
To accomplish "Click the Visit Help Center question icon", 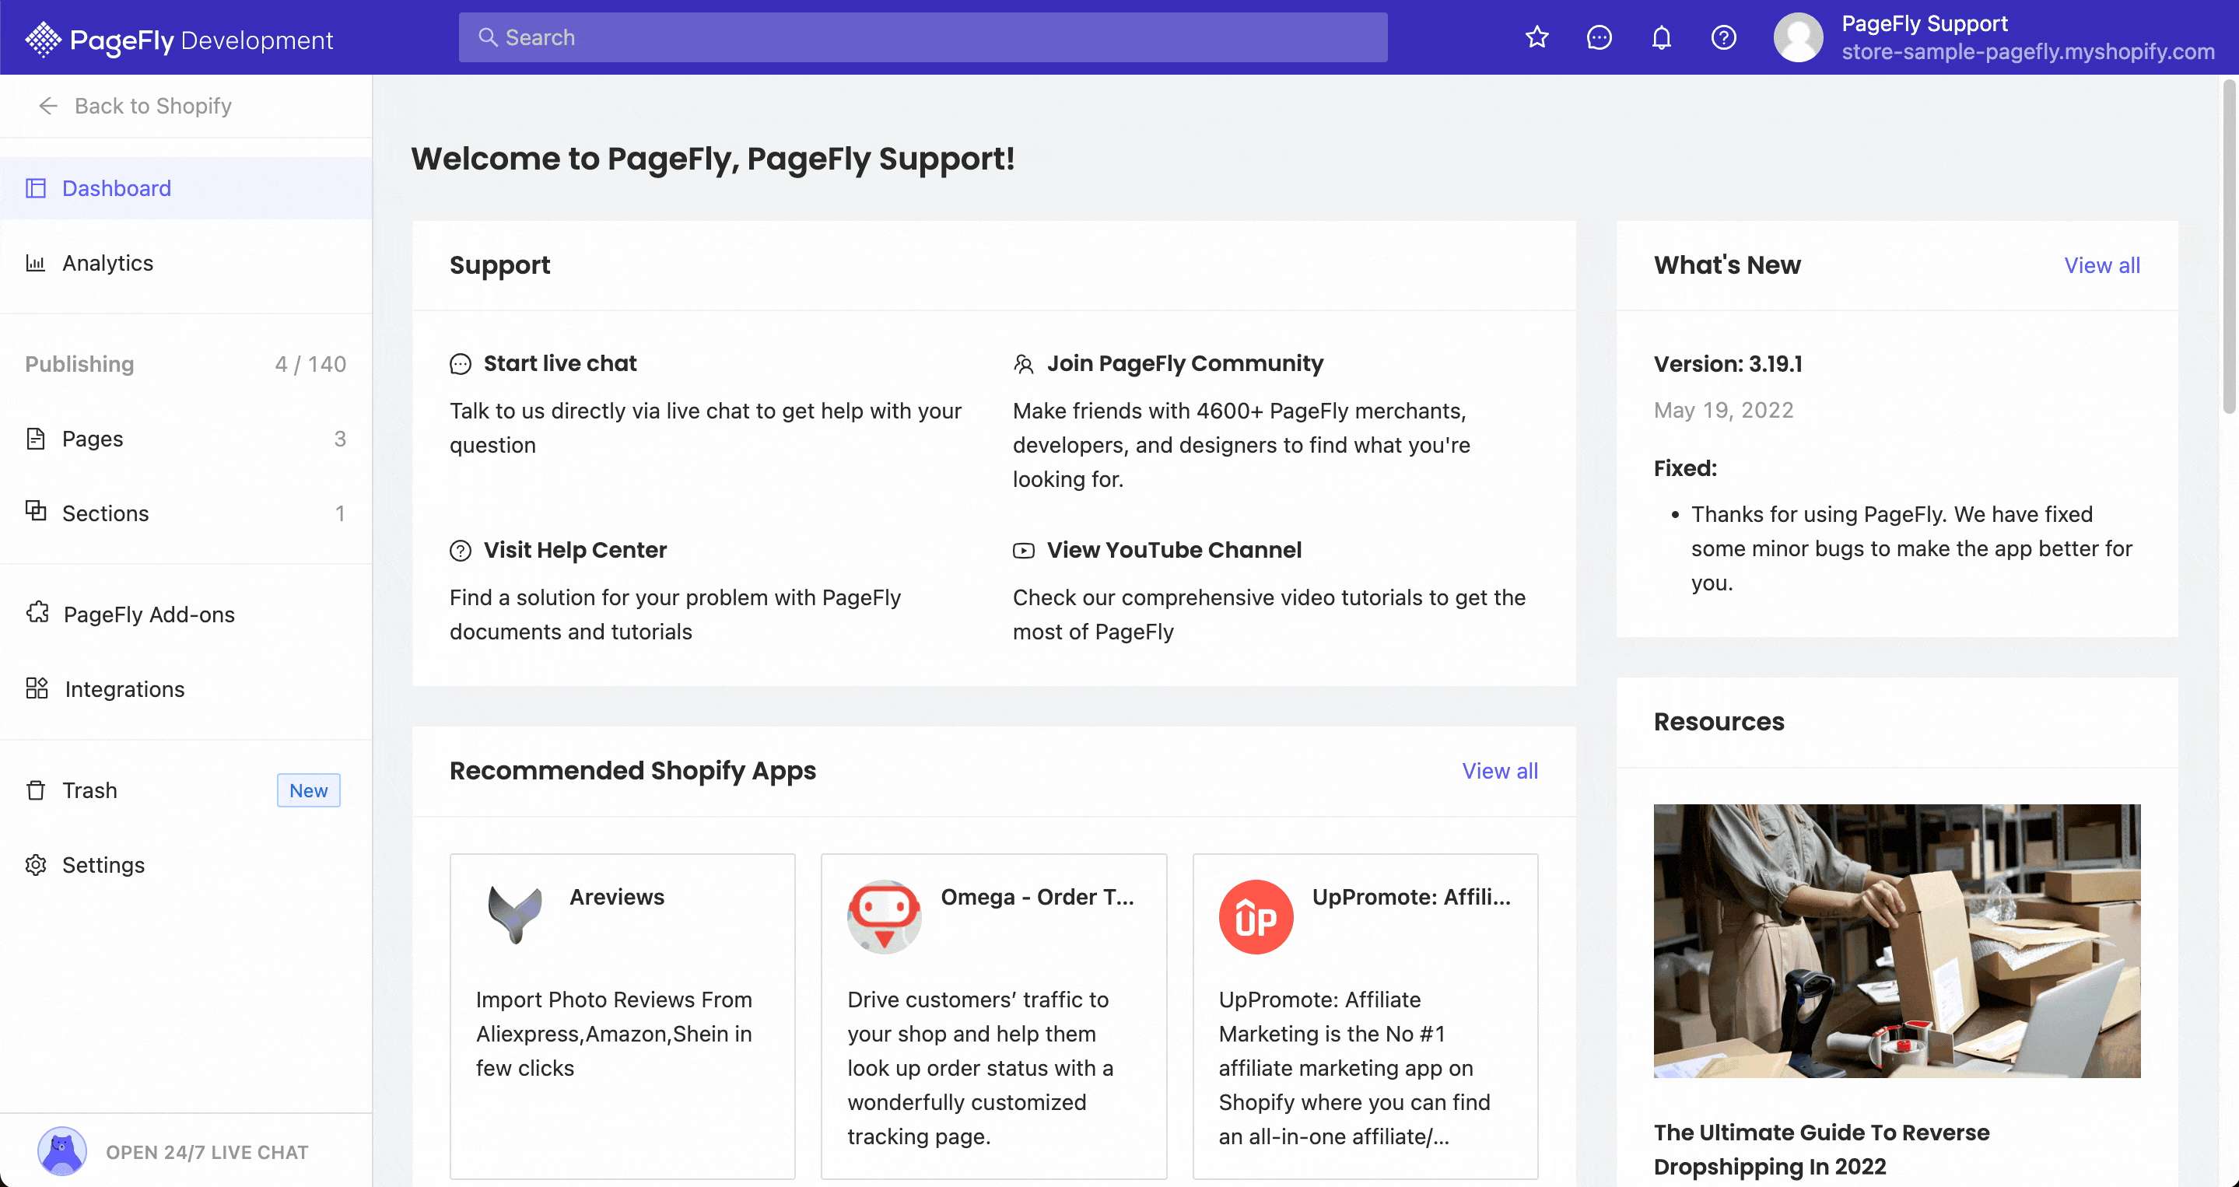I will point(460,551).
